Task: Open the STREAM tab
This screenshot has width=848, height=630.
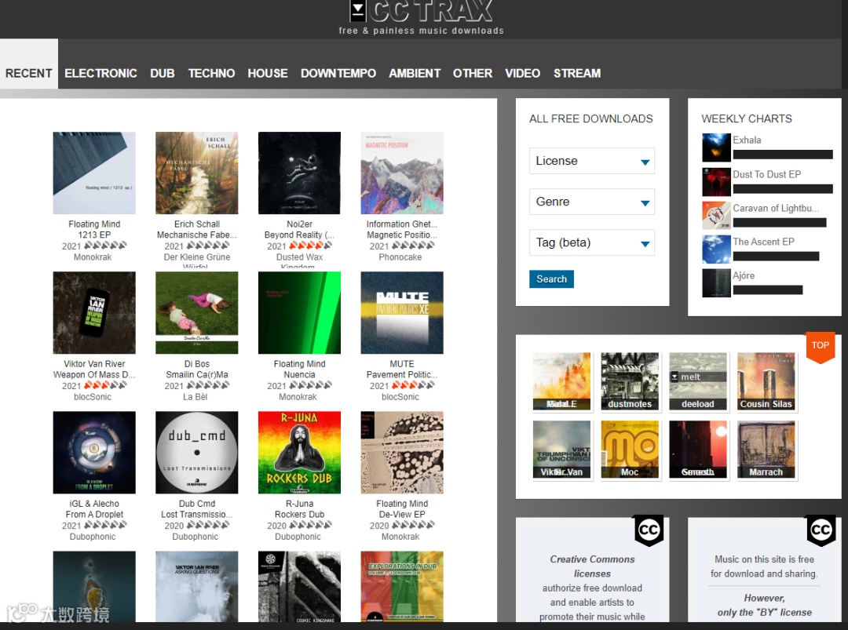Action: [x=577, y=73]
